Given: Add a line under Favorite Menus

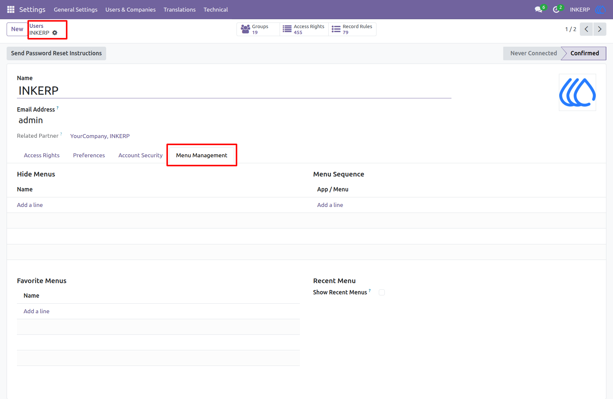Looking at the screenshot, I should 36,311.
